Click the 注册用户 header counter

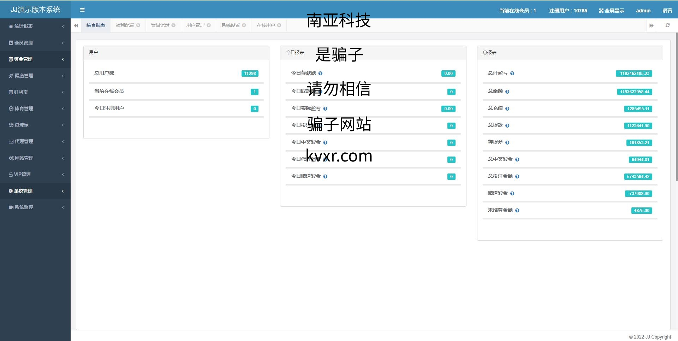tap(568, 11)
